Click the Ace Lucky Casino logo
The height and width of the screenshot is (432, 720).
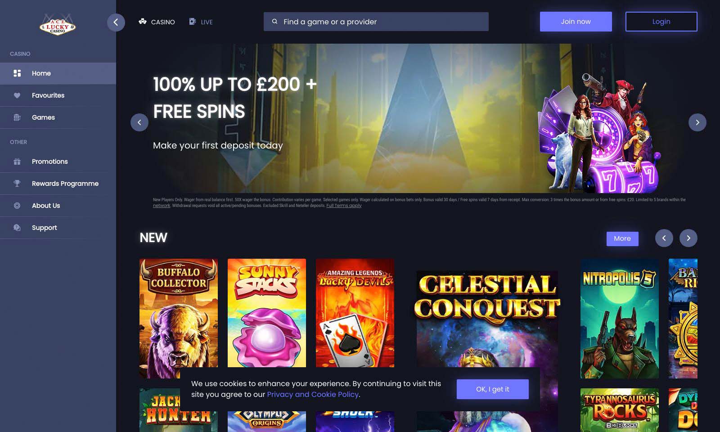pyautogui.click(x=58, y=25)
